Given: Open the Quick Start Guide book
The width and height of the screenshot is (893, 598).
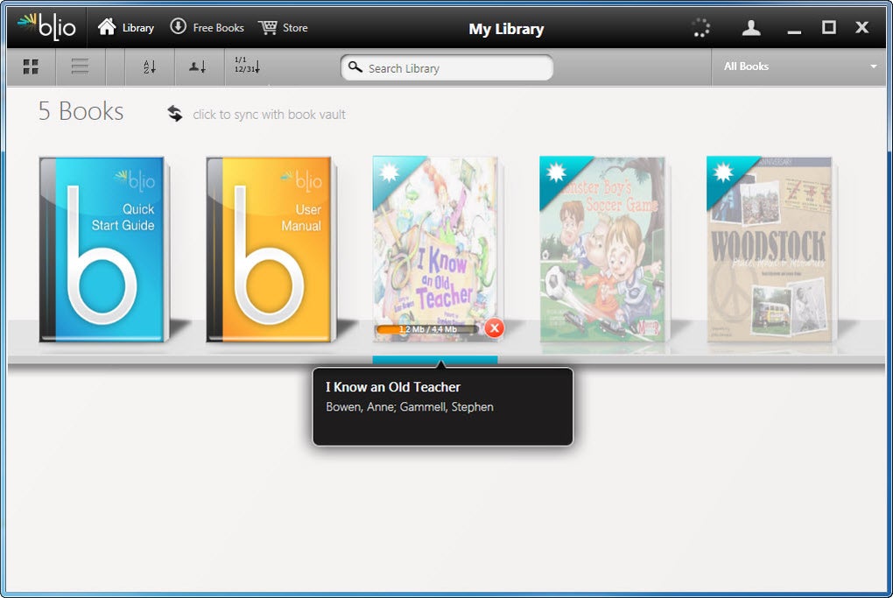Looking at the screenshot, I should click(x=105, y=250).
